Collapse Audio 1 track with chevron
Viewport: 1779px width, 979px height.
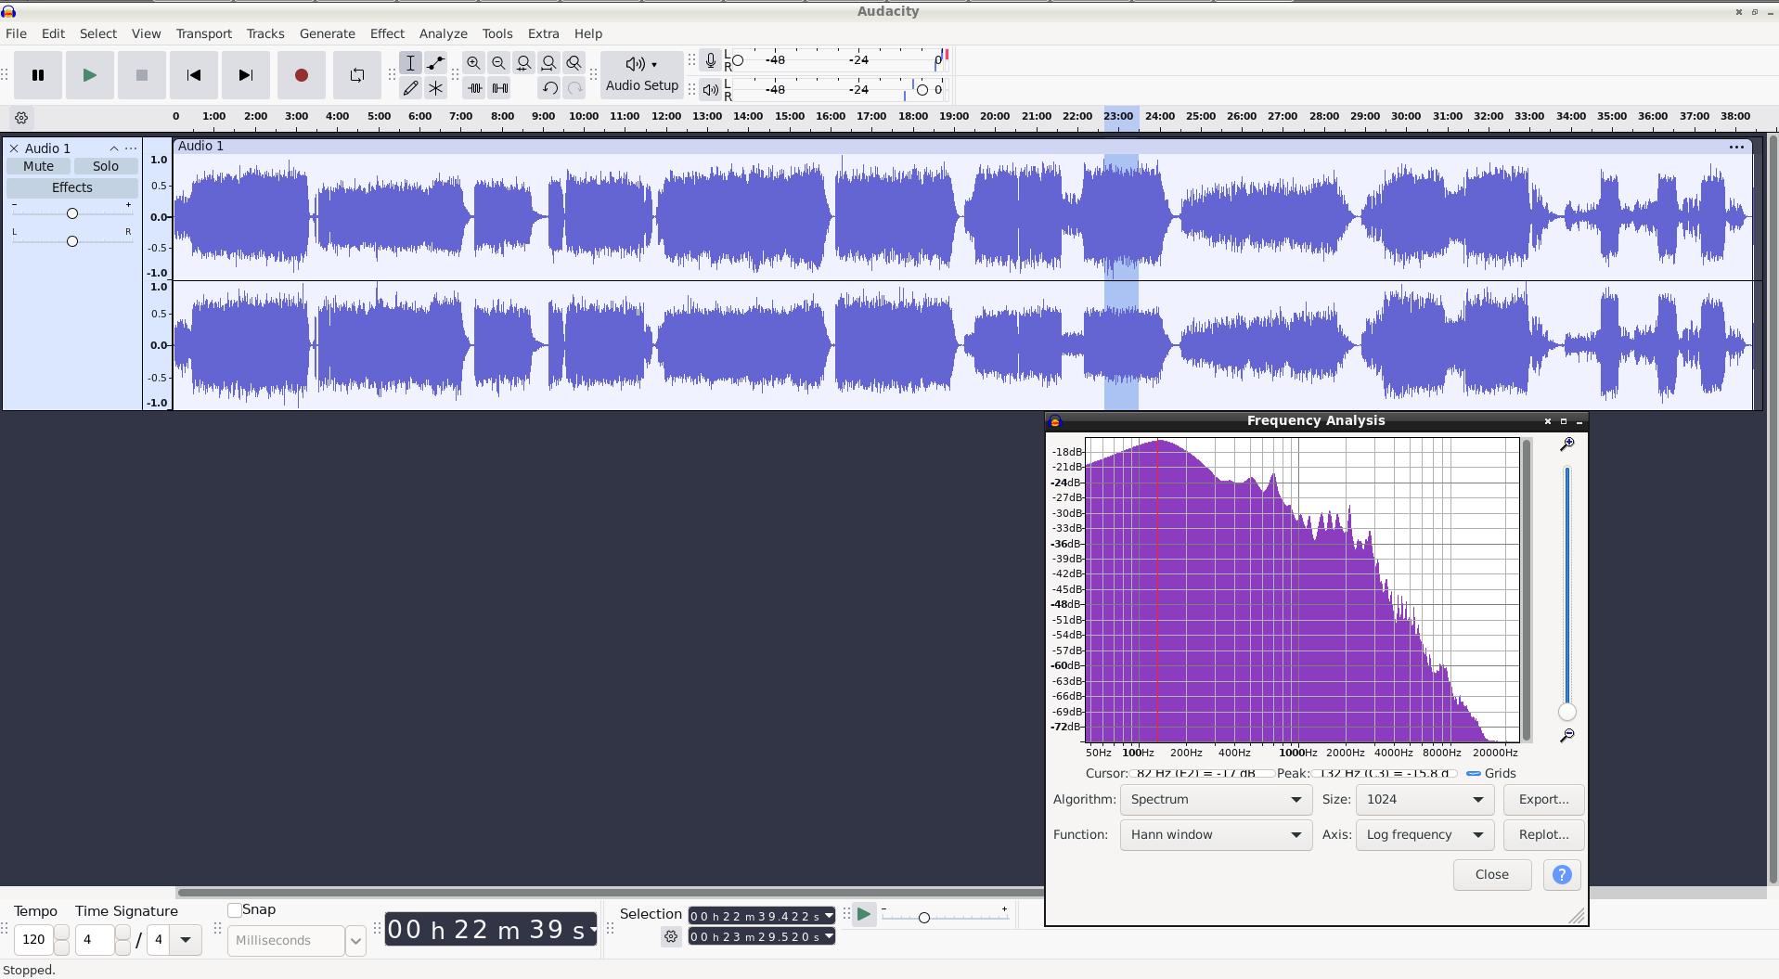click(x=114, y=148)
